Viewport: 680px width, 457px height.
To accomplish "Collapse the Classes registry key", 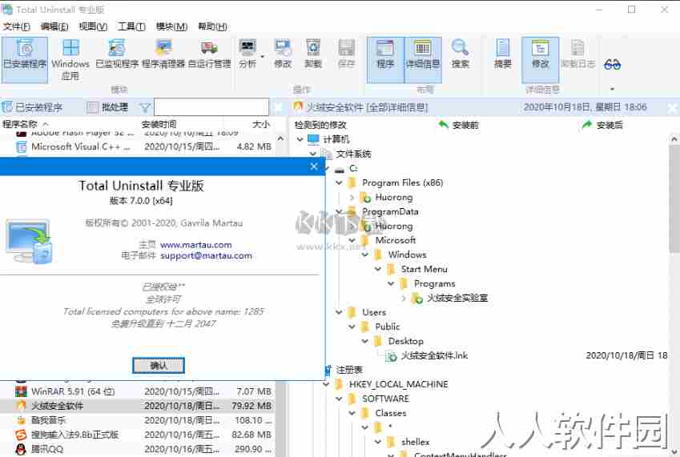I will [x=352, y=413].
